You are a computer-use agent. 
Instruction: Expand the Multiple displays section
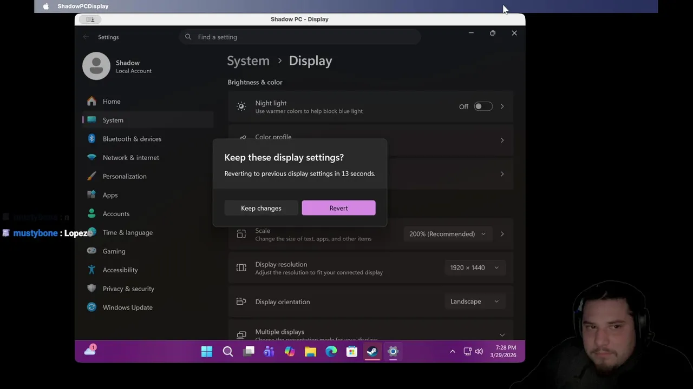tap(502, 335)
